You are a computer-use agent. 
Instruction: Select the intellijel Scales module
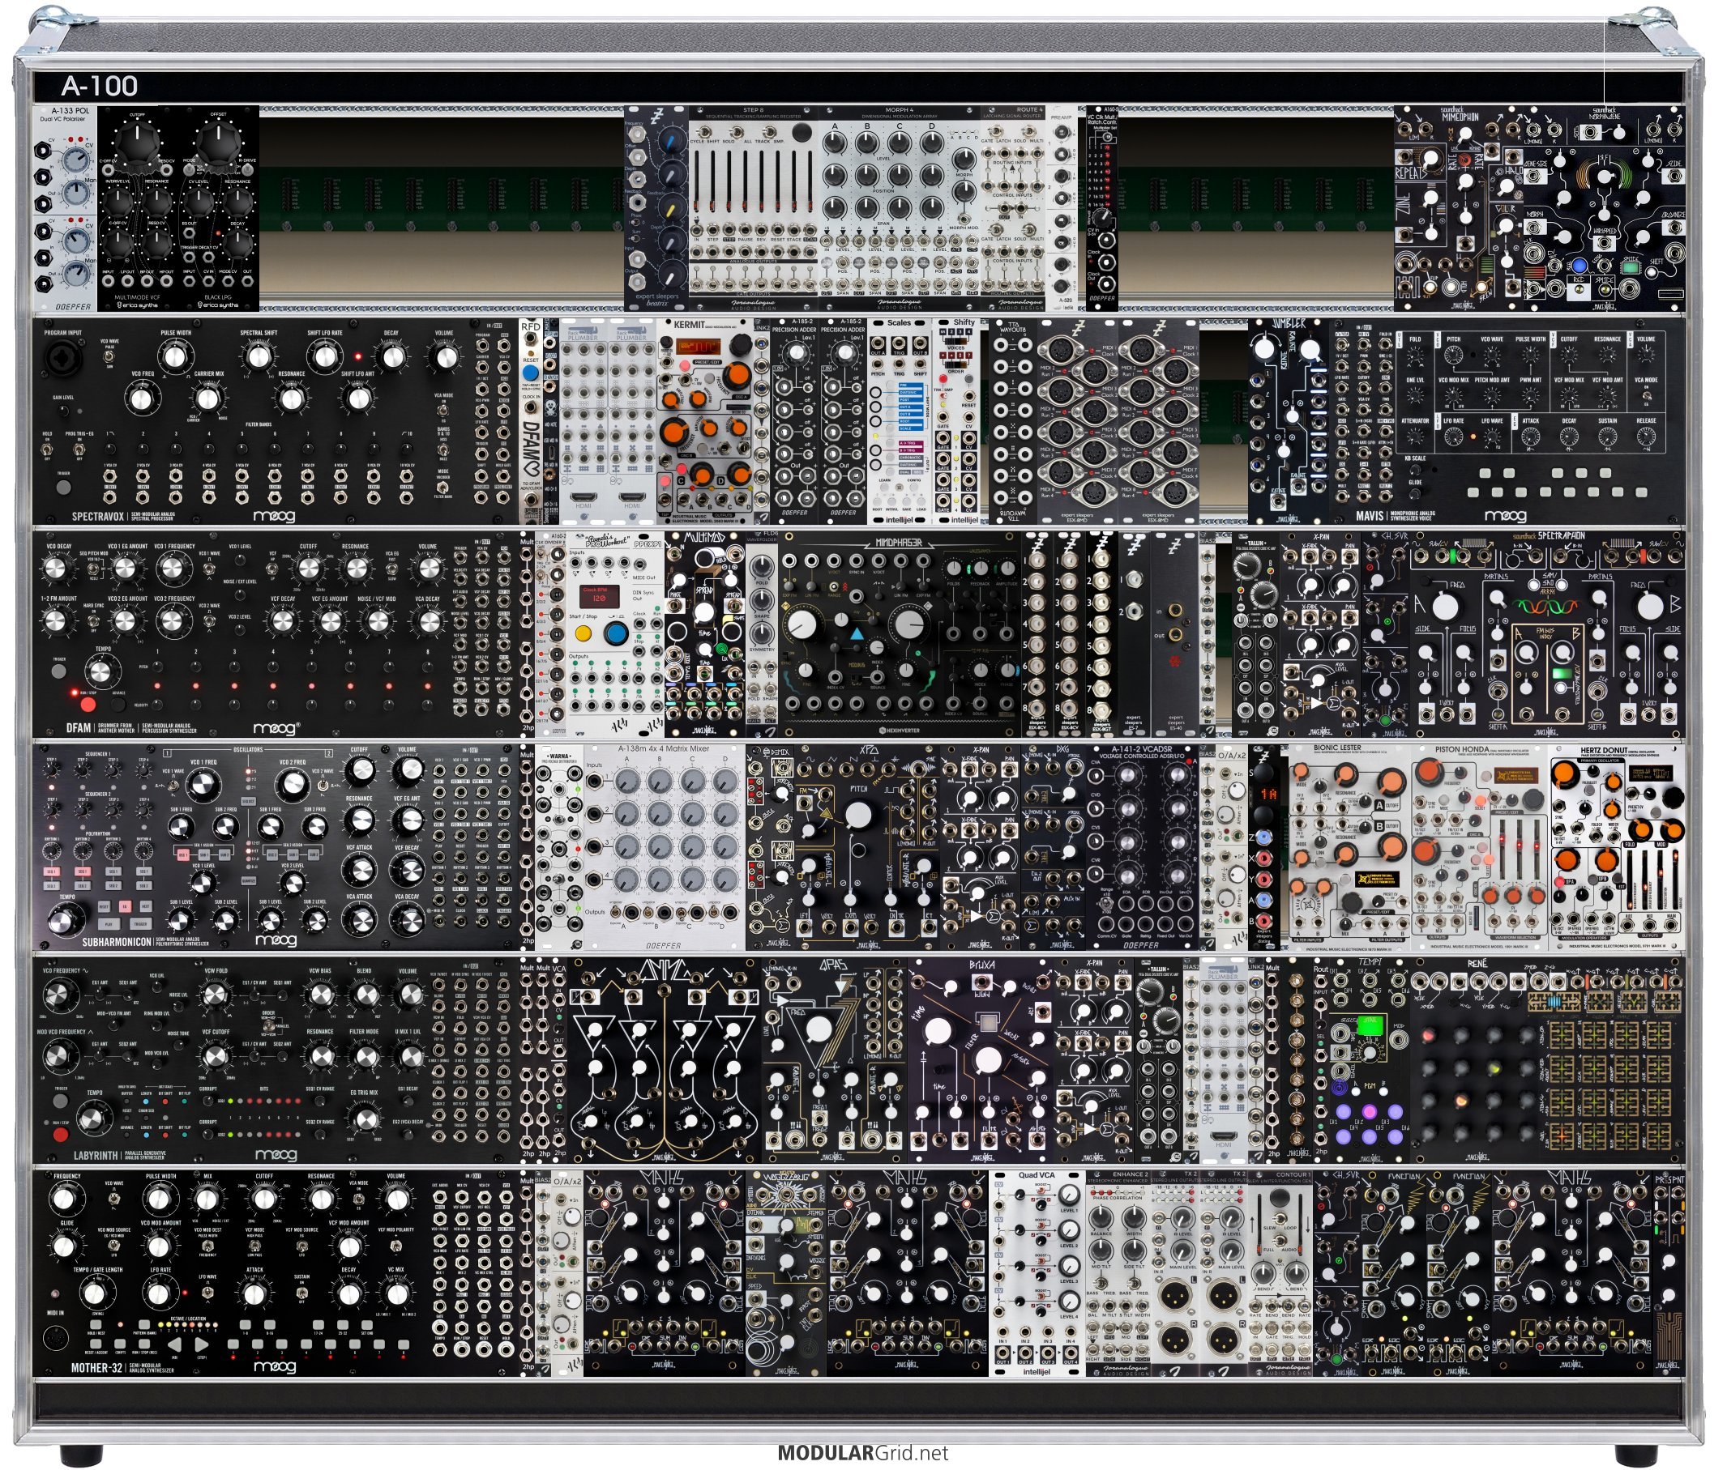(x=899, y=420)
